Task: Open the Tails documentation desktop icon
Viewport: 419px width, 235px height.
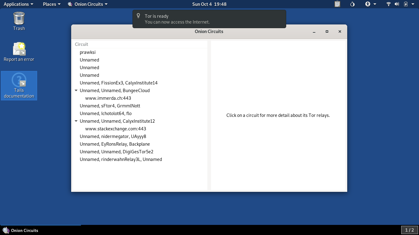Action: 19,86
